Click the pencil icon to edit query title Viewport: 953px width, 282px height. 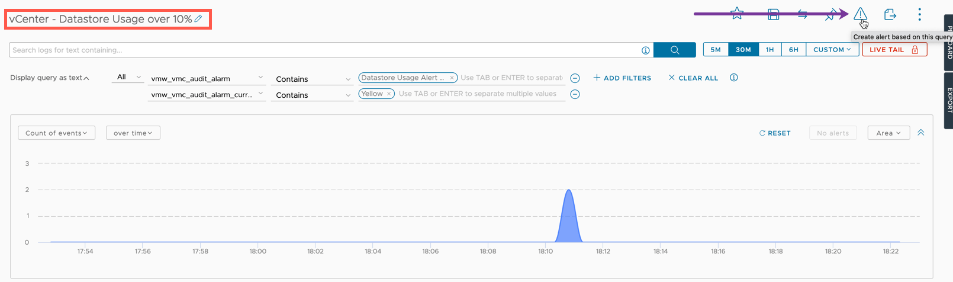click(198, 19)
